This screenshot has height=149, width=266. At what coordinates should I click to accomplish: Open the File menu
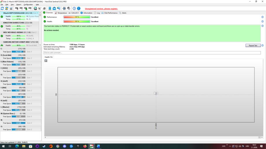point(2,5)
